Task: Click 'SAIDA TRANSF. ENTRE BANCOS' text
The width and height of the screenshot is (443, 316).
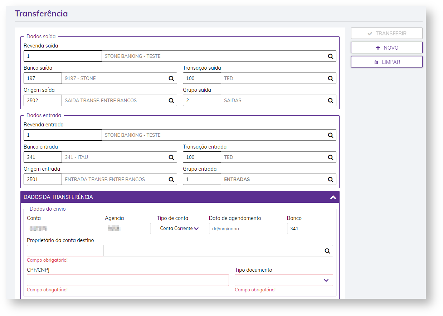Action: [x=101, y=101]
